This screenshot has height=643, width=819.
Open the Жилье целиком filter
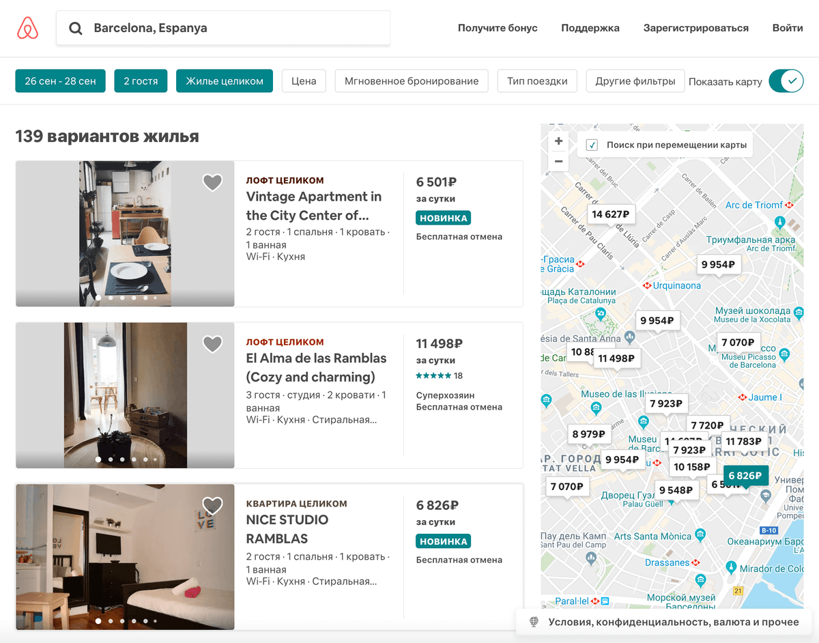click(225, 81)
